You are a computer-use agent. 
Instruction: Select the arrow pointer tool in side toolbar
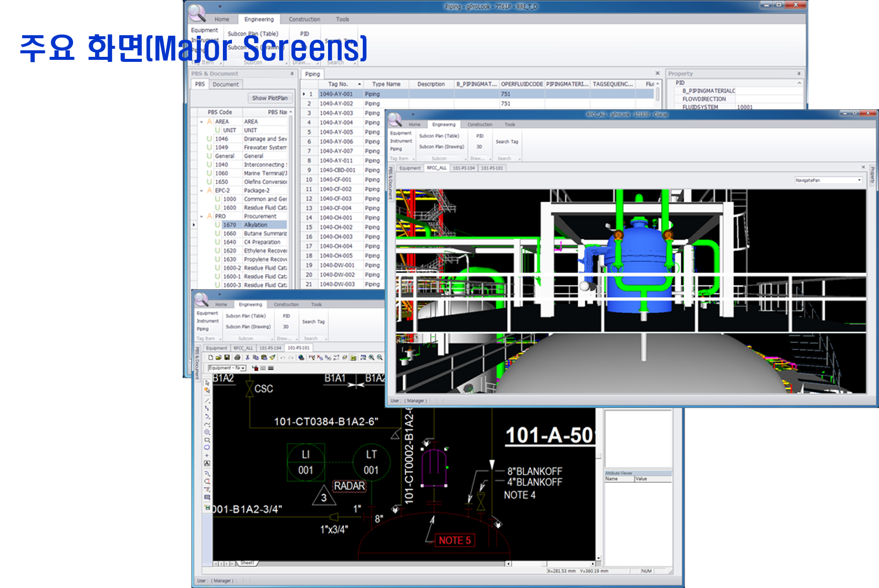207,383
